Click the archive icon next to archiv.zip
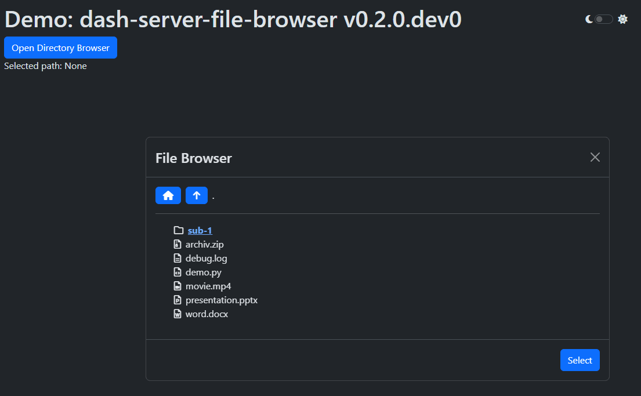641x396 pixels. click(178, 244)
